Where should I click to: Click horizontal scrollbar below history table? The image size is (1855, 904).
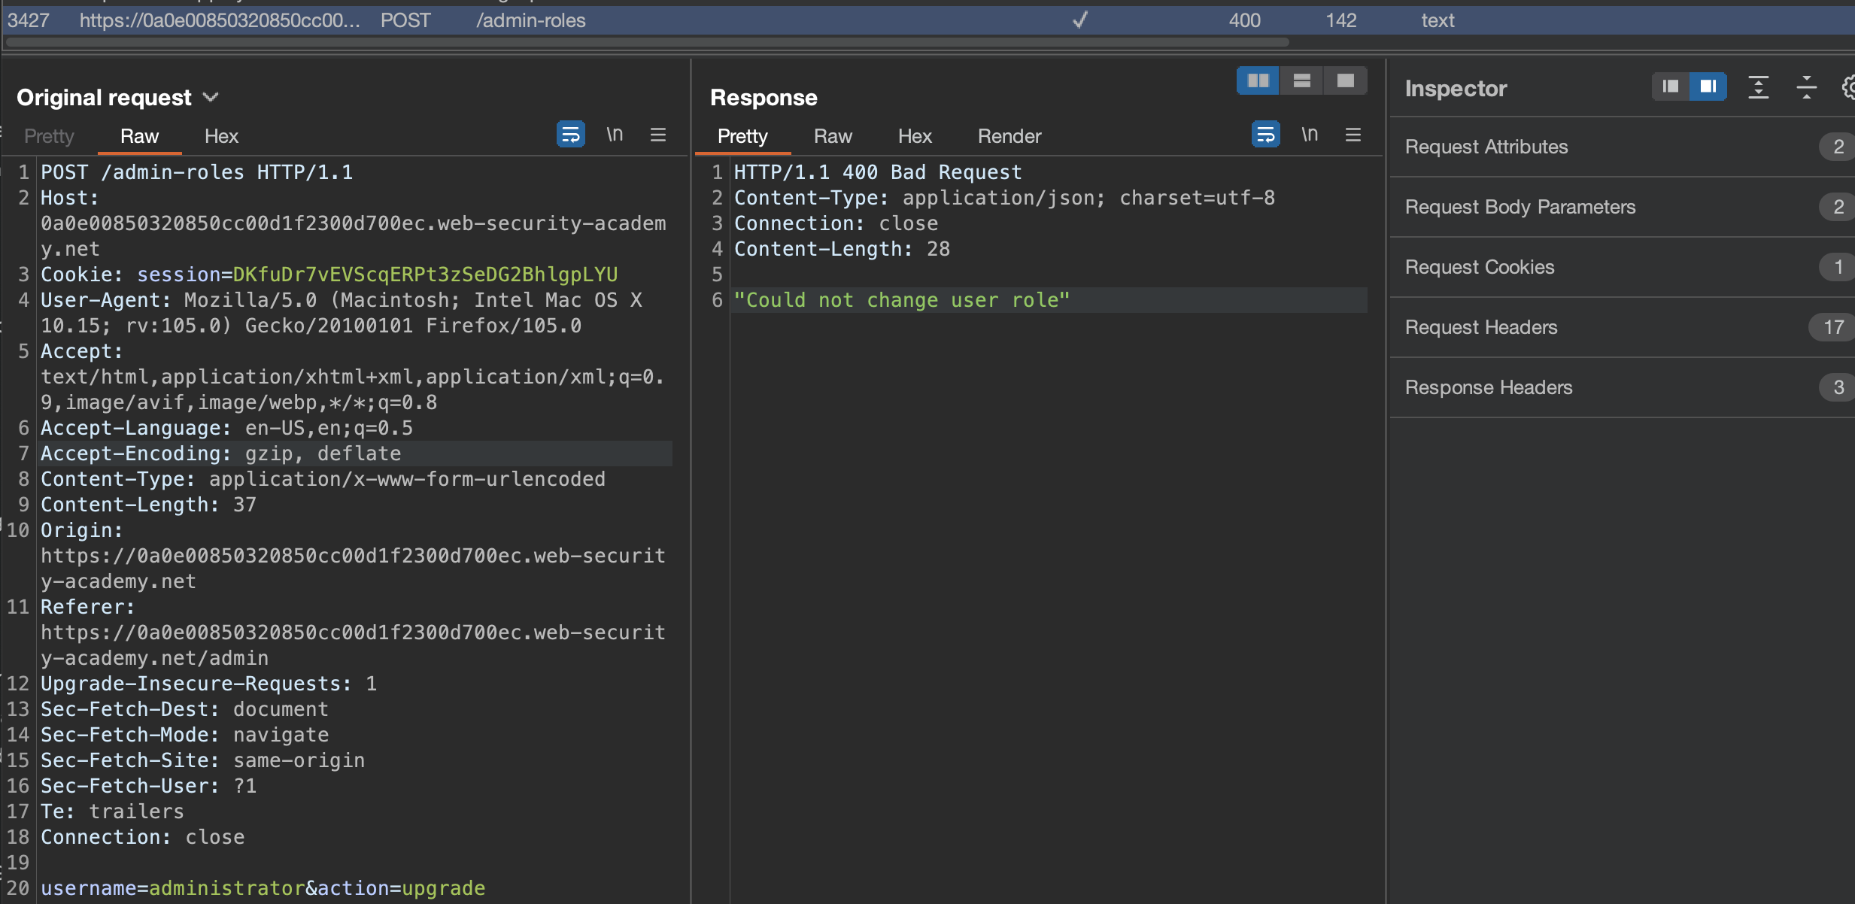point(647,43)
